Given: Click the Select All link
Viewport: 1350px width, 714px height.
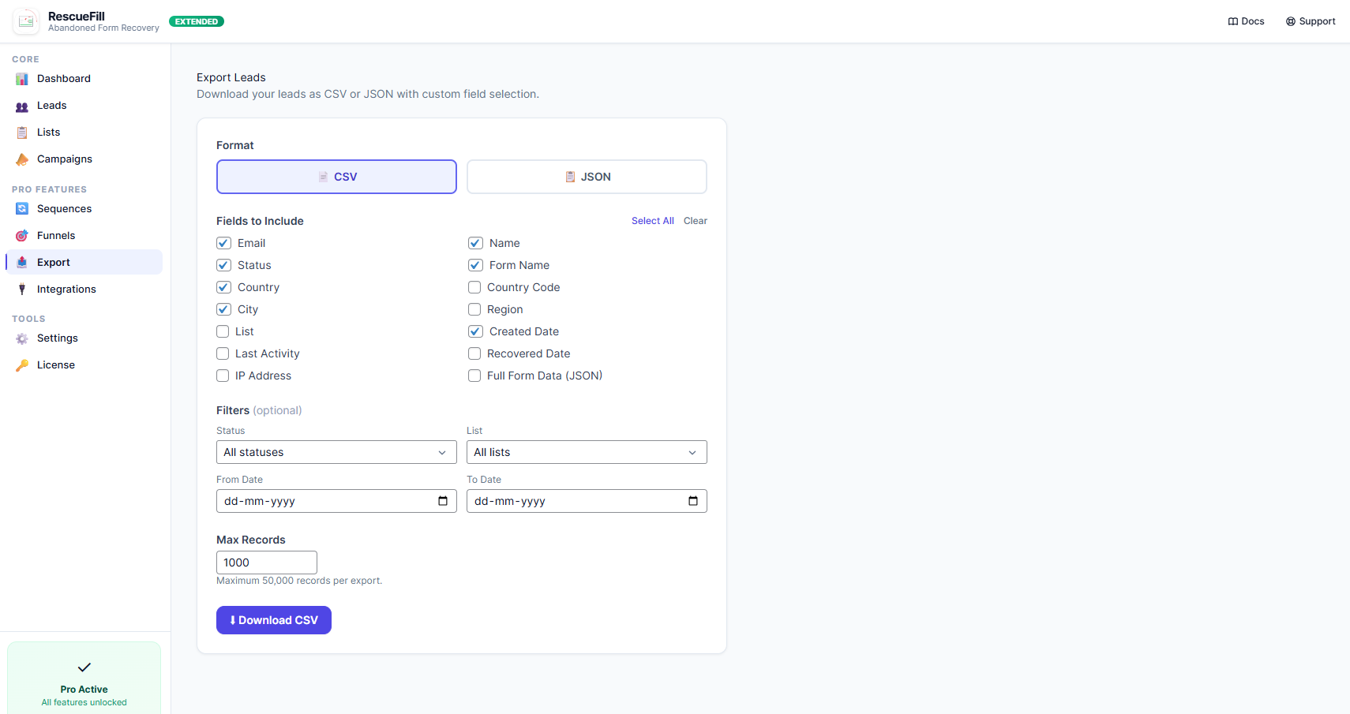Looking at the screenshot, I should (652, 221).
